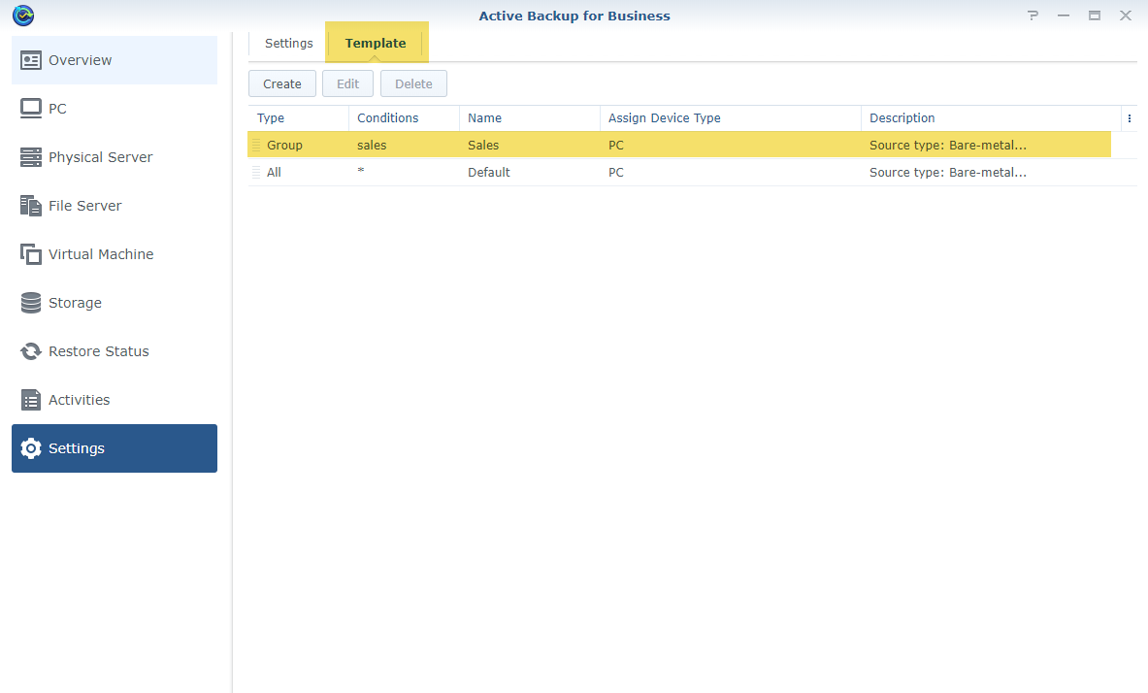Sort by the Conditions column header
Screen dimensions: 1148x693
click(404, 118)
